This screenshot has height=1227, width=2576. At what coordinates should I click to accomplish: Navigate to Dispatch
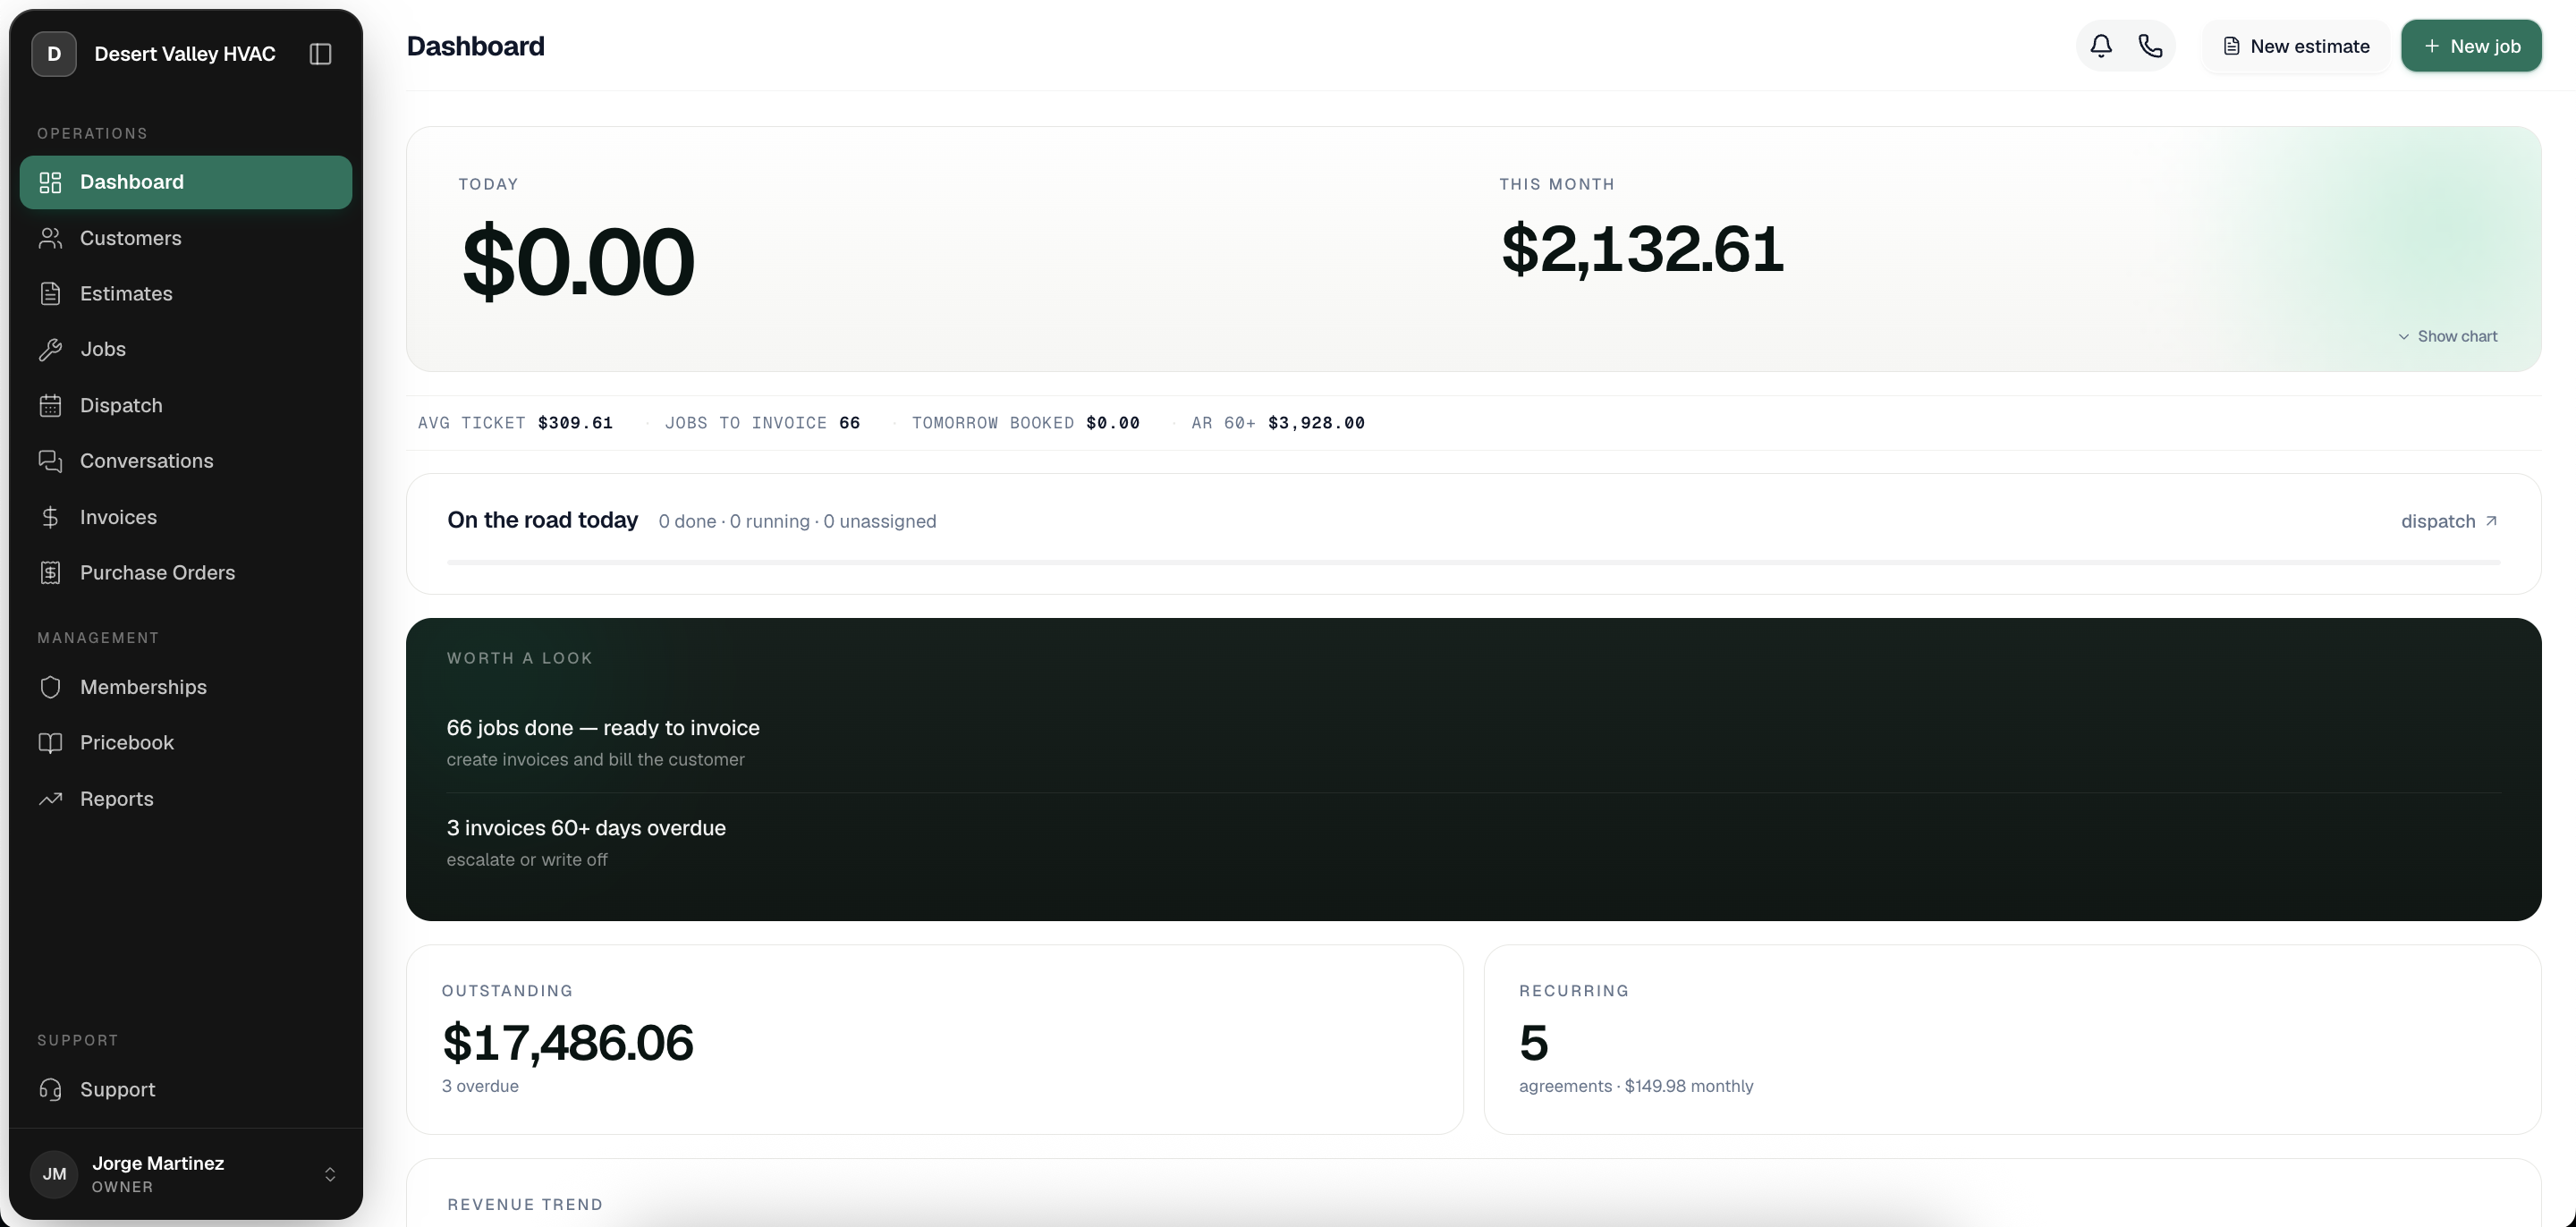(186, 405)
